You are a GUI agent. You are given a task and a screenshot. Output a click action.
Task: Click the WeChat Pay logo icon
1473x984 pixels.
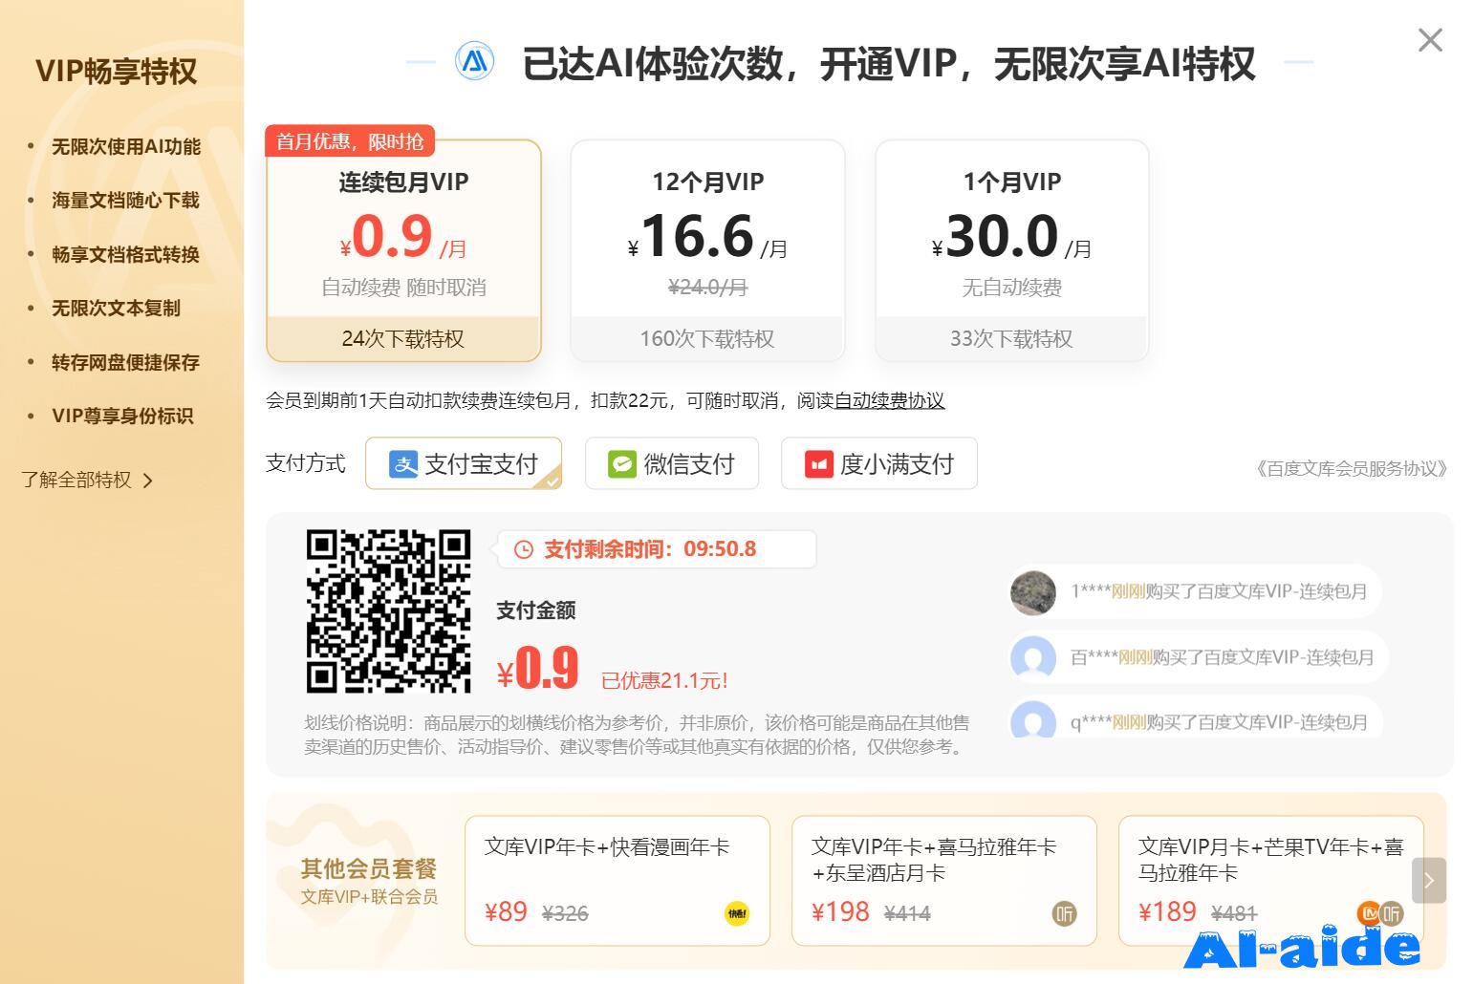(x=622, y=464)
